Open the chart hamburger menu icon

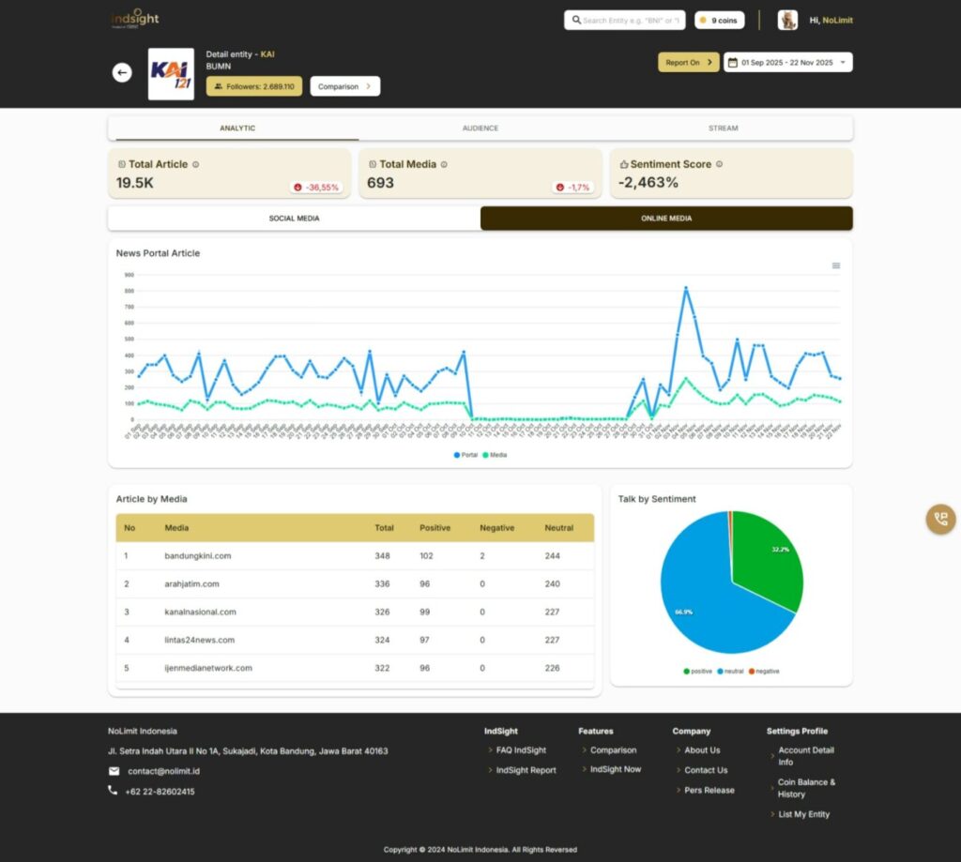pyautogui.click(x=835, y=265)
